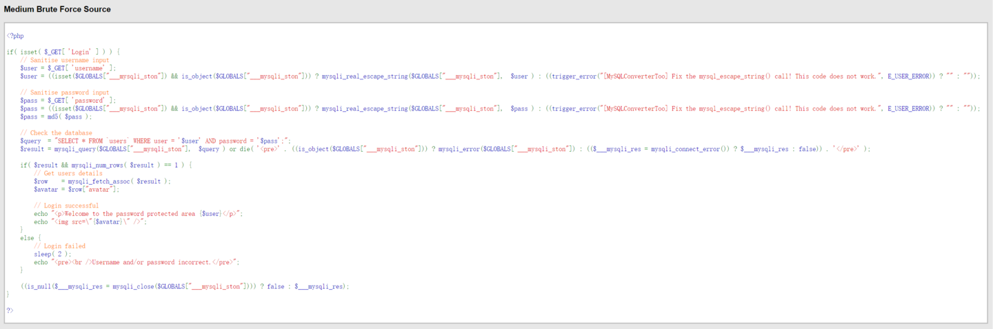Click the "$avatar = $row["avatar"]" line

pos(77,189)
